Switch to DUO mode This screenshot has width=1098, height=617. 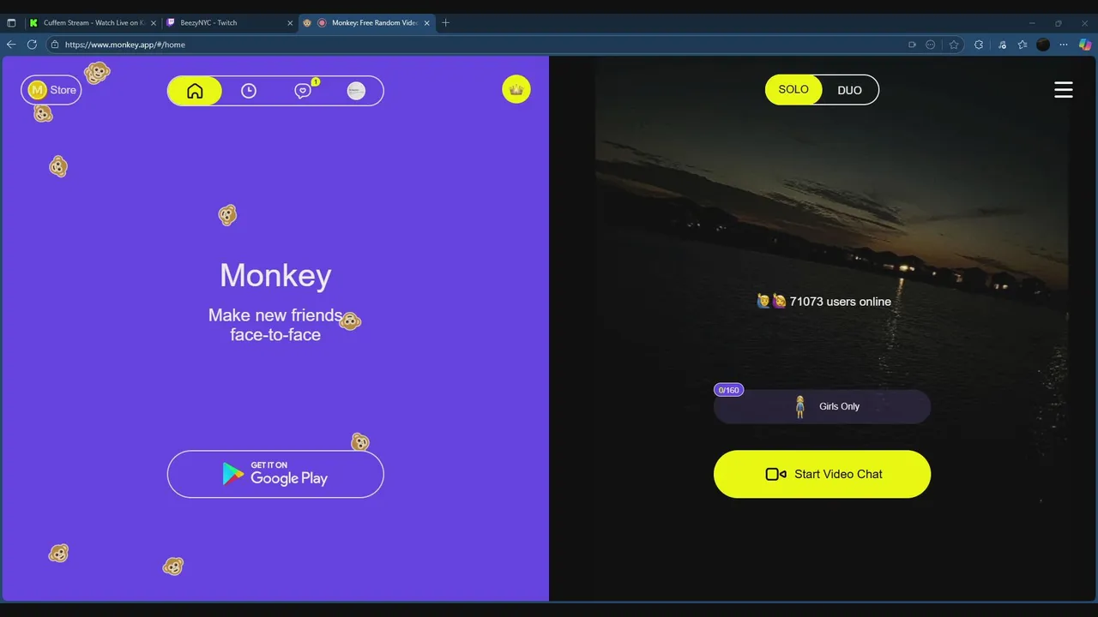tap(849, 90)
